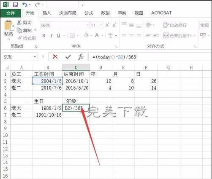Viewport: 212px width, 179px height.
Task: Switch to Data (数据) tab
Action: (106, 13)
